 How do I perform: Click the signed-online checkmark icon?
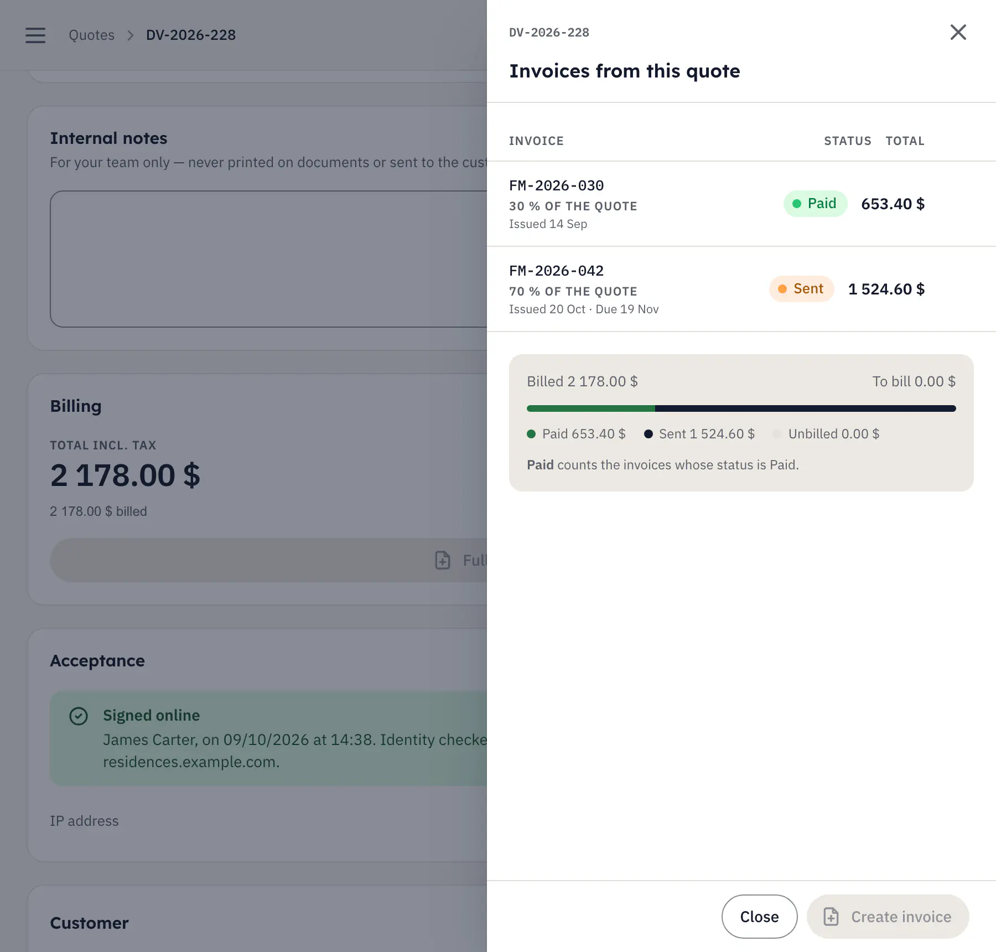79,716
